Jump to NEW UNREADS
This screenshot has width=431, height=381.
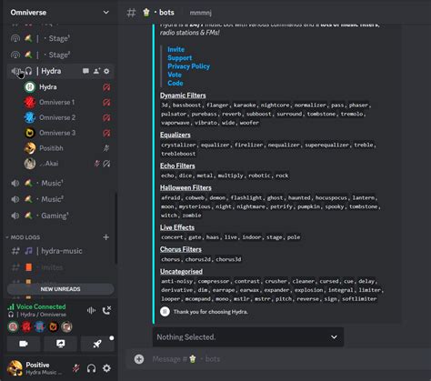[x=61, y=289]
